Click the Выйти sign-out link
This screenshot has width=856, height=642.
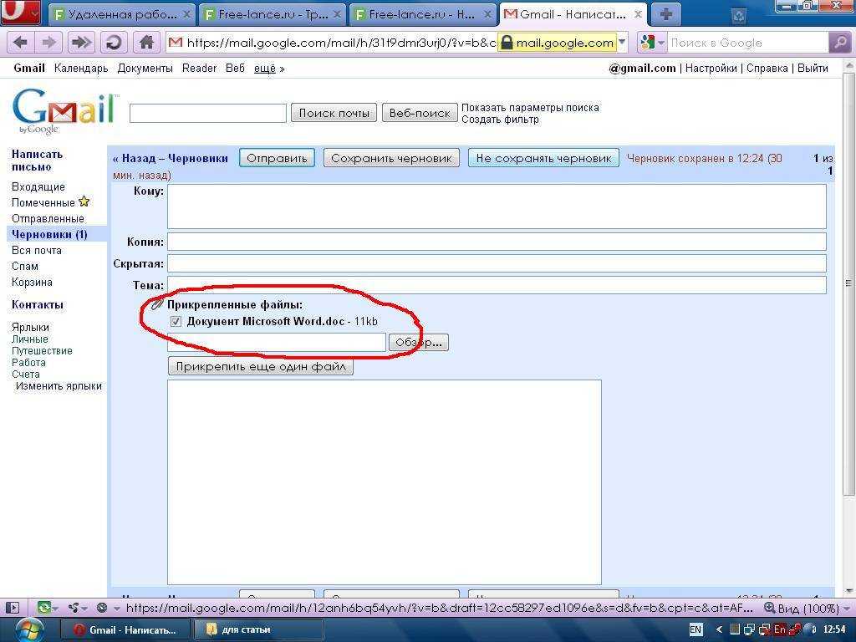[813, 69]
